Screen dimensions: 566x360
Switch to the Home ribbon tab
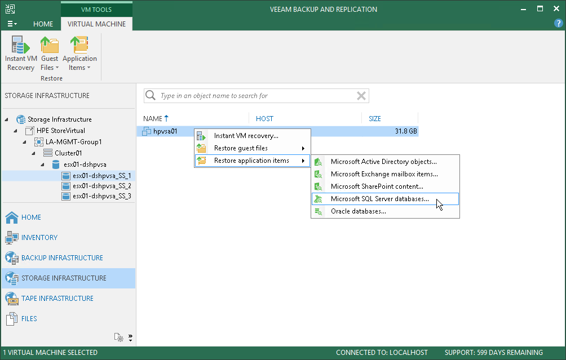(x=43, y=24)
